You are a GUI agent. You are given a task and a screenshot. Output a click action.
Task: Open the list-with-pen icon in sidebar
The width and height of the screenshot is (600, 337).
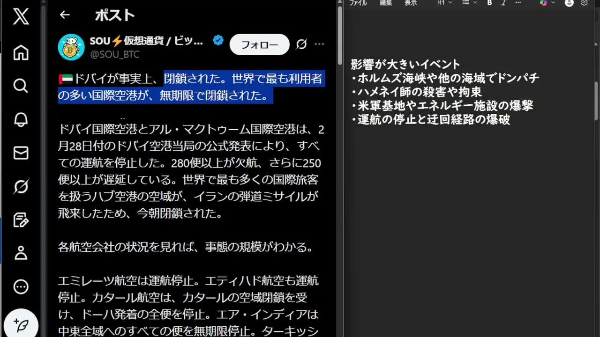click(21, 220)
